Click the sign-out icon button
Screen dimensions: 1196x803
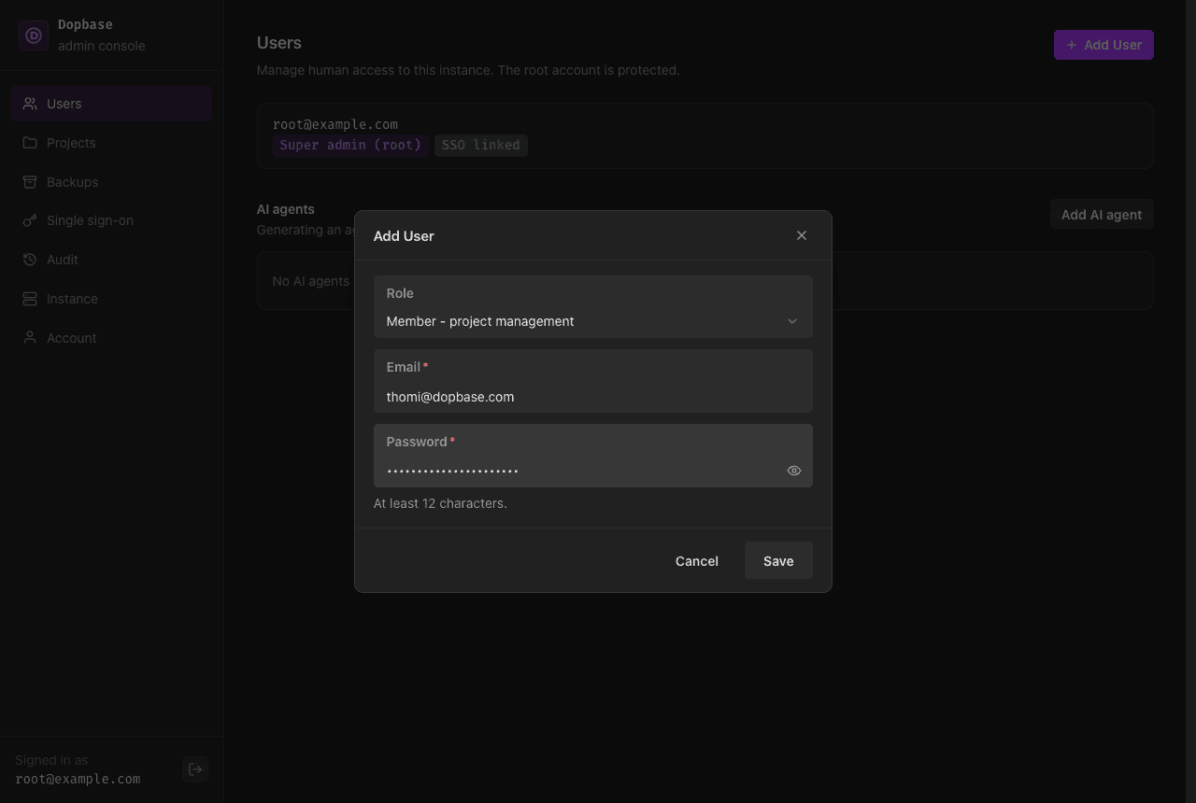[x=195, y=769]
